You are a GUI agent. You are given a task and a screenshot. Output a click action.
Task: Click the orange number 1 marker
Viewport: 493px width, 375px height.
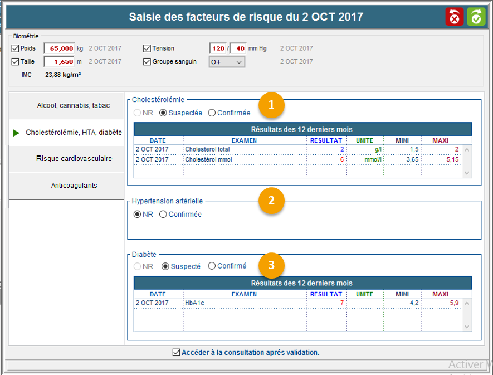pyautogui.click(x=271, y=105)
